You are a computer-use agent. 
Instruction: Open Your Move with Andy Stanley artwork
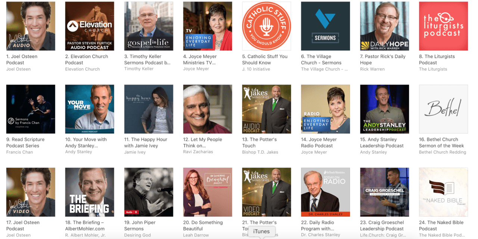[90, 109]
